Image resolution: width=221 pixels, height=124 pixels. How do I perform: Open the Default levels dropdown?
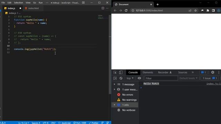[x=189, y=78]
